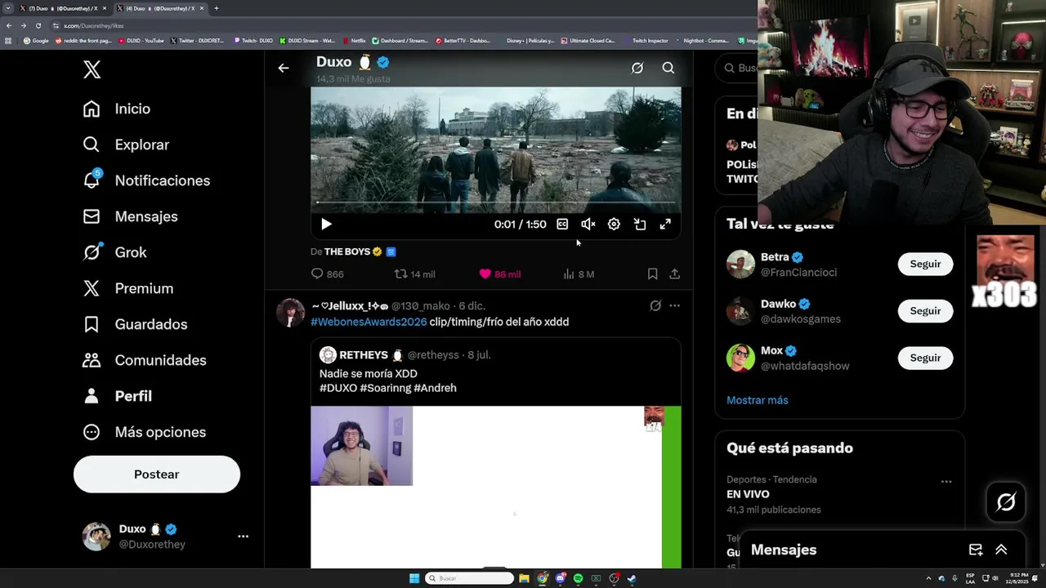This screenshot has height=588, width=1046.
Task: Reload the page
Action: point(38,25)
